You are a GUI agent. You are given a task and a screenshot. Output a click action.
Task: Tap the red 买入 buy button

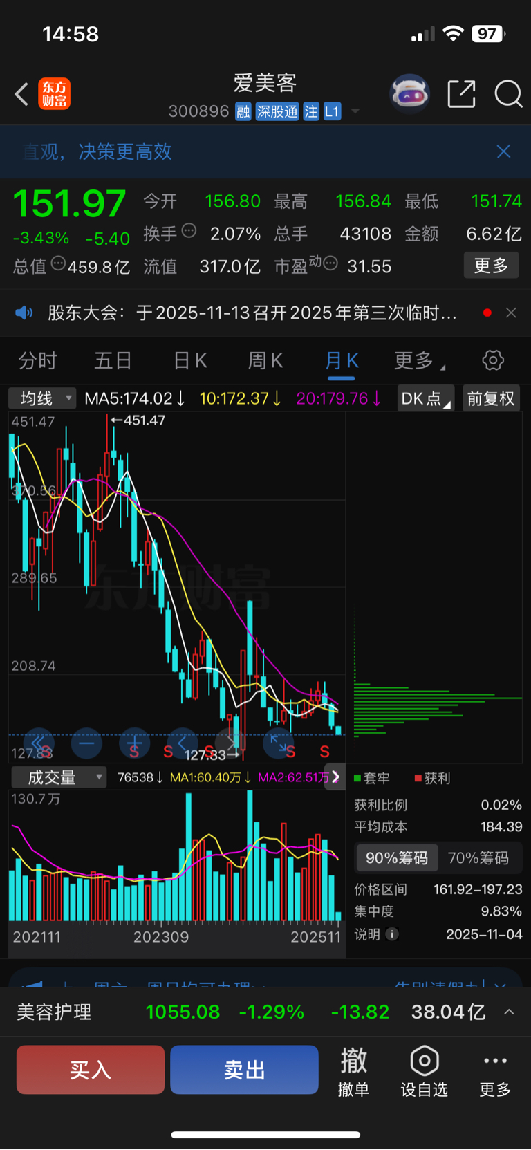click(91, 1070)
